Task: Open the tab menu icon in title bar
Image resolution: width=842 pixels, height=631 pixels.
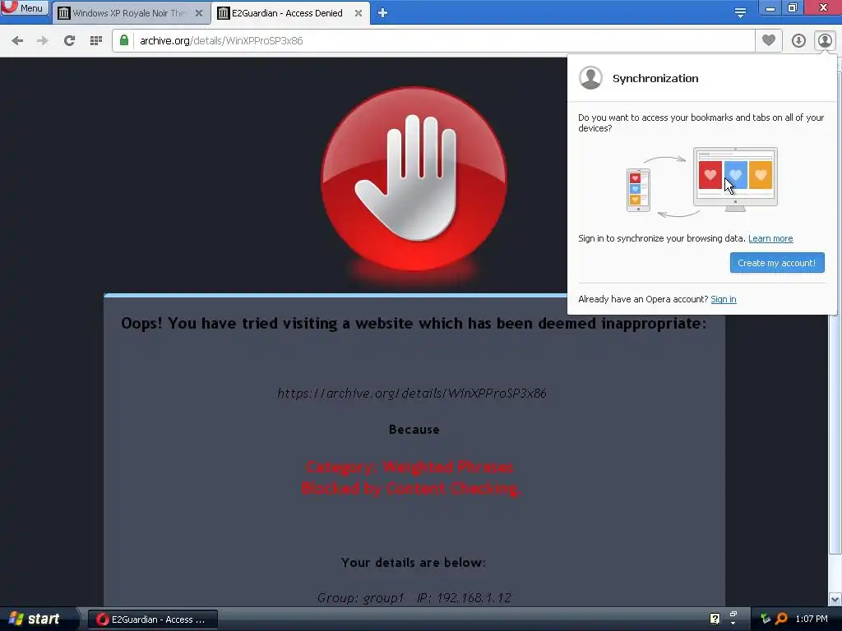Action: pyautogui.click(x=740, y=12)
